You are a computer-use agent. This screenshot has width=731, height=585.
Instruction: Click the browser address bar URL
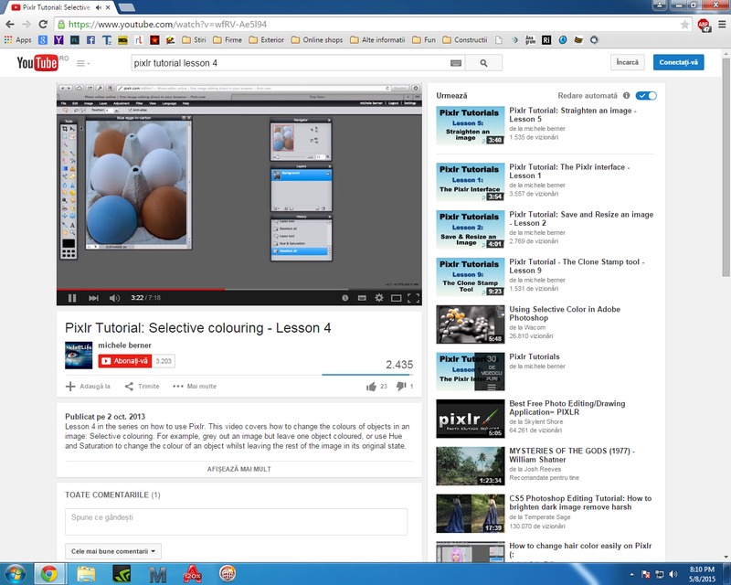(167, 25)
